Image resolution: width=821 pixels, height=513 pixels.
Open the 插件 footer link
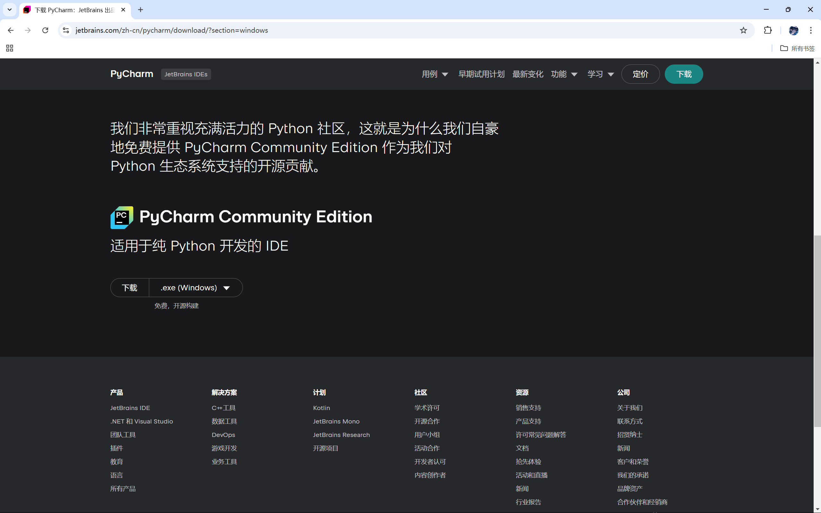[116, 448]
